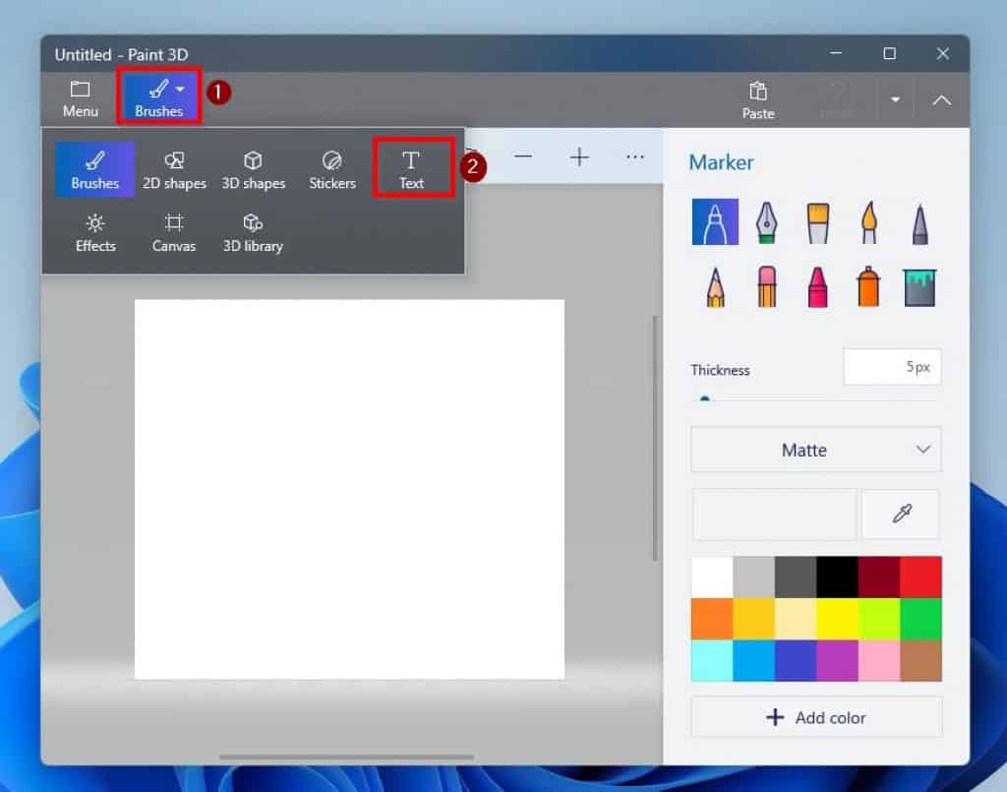
Task: Pick the lime green color swatch
Action: (878, 619)
